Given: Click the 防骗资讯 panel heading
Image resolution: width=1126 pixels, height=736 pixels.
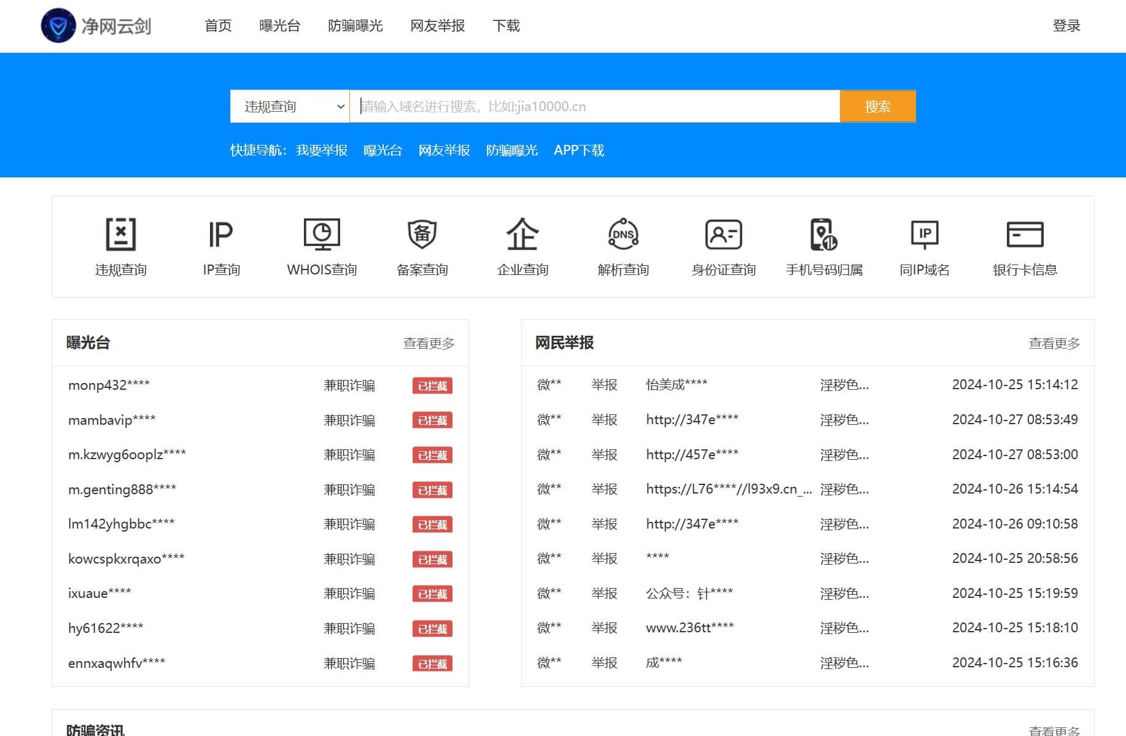Looking at the screenshot, I should 95,730.
